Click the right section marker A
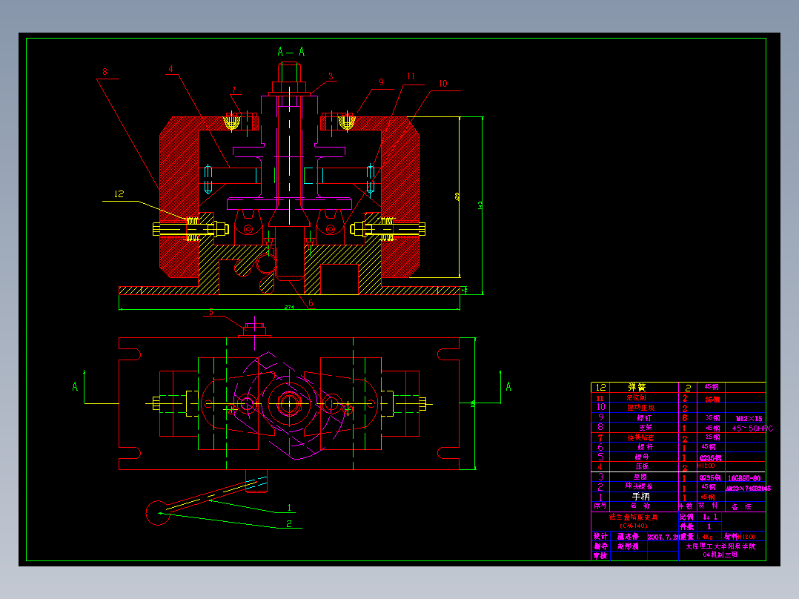The width and height of the screenshot is (799, 599). pos(508,387)
